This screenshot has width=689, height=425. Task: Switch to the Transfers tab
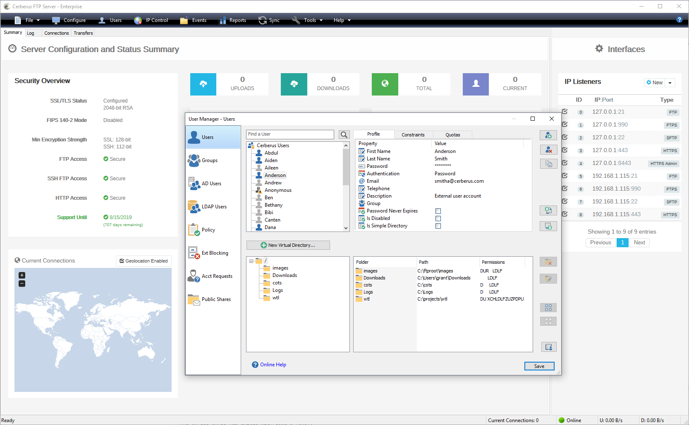[83, 33]
